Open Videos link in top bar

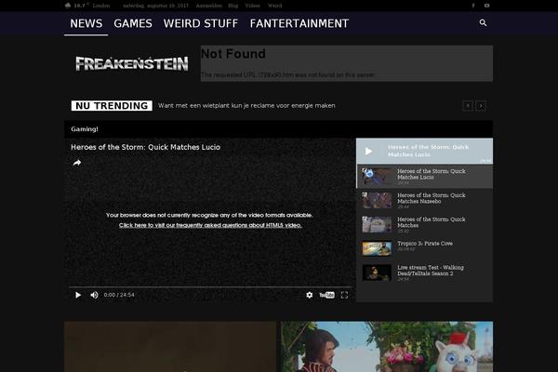click(x=253, y=6)
